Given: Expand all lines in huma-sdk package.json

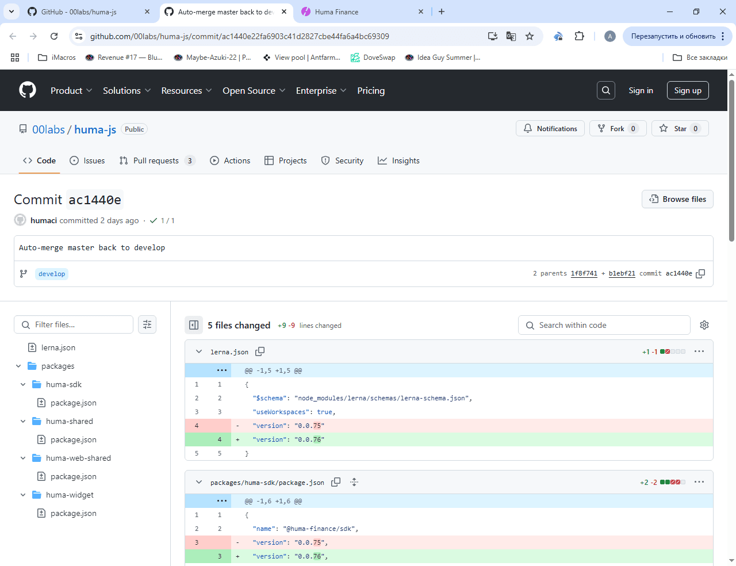Looking at the screenshot, I should pyautogui.click(x=354, y=482).
